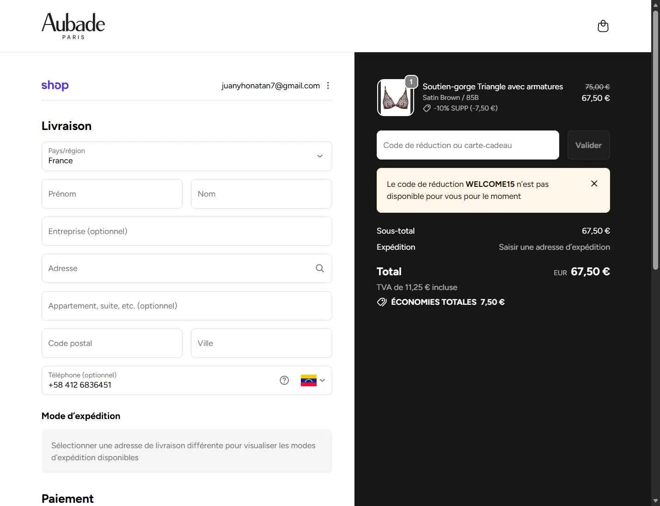The height and width of the screenshot is (506, 660).
Task: Click the discount tag icon beside -10% SUPP
Action: 427,108
